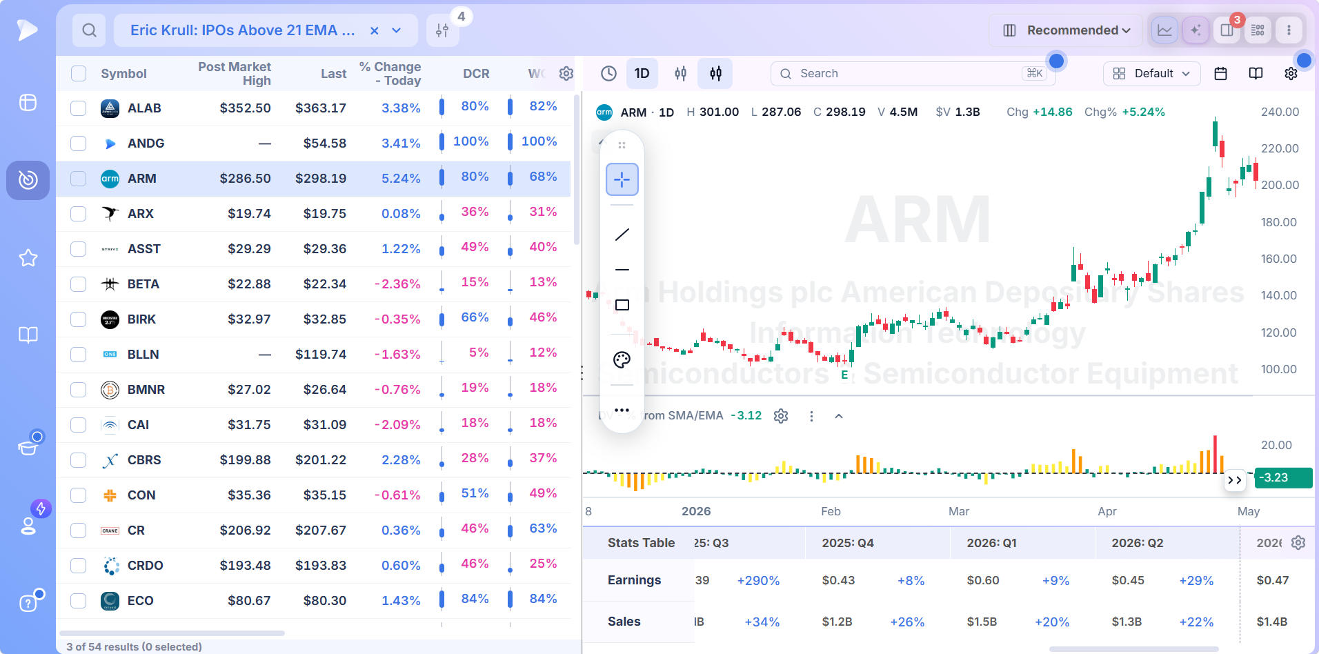Collapse the SMA/EMA indicator pane

839,416
